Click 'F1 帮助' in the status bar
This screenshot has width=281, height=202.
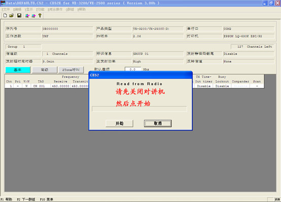[x=6, y=199]
